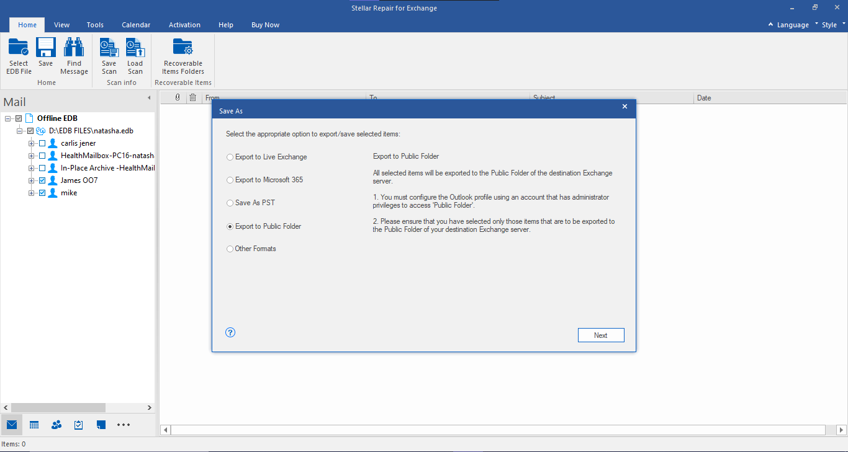Click the message list scroll left arrow

[166, 430]
